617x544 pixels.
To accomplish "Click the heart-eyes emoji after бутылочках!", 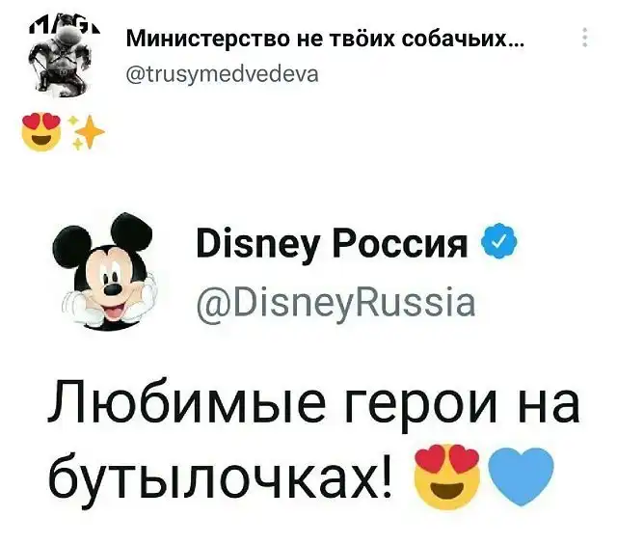I will tap(447, 476).
